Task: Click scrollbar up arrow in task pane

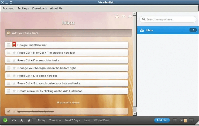Action: (x=135, y=14)
